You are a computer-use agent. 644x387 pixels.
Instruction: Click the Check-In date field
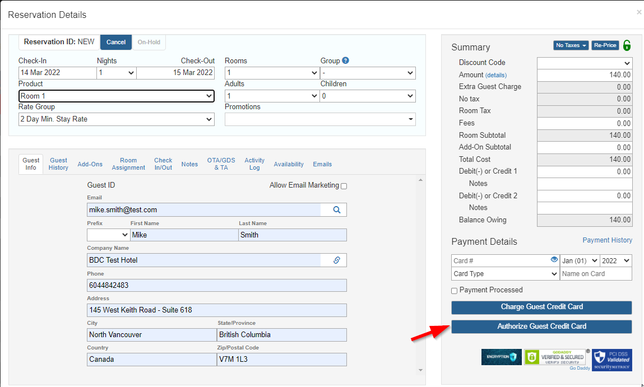pyautogui.click(x=58, y=73)
